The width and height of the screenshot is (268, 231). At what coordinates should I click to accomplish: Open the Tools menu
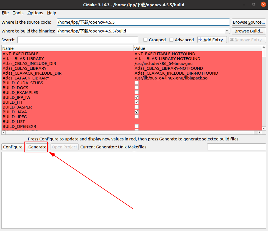[18, 13]
